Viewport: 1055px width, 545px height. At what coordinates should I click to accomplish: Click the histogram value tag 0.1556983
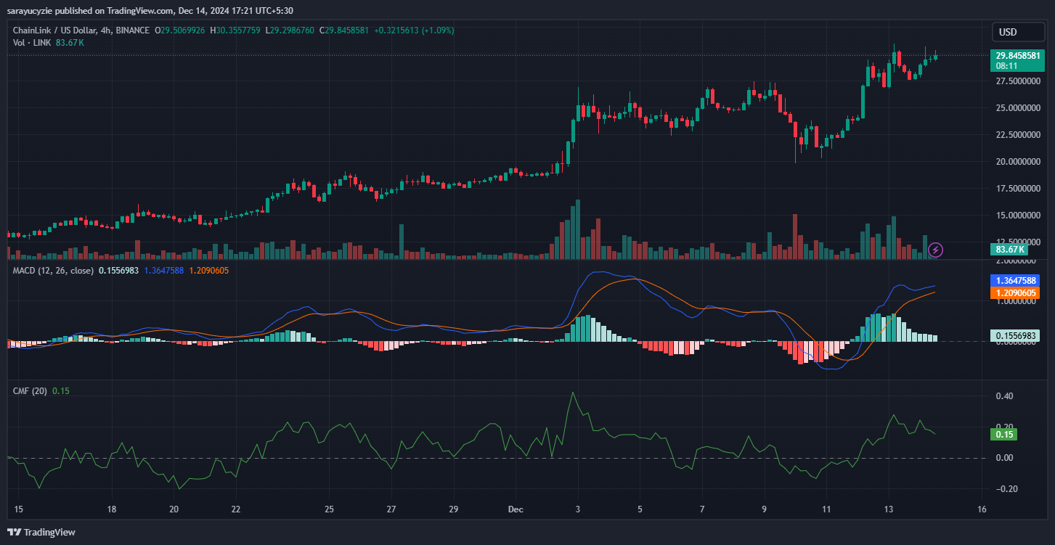(x=1016, y=336)
